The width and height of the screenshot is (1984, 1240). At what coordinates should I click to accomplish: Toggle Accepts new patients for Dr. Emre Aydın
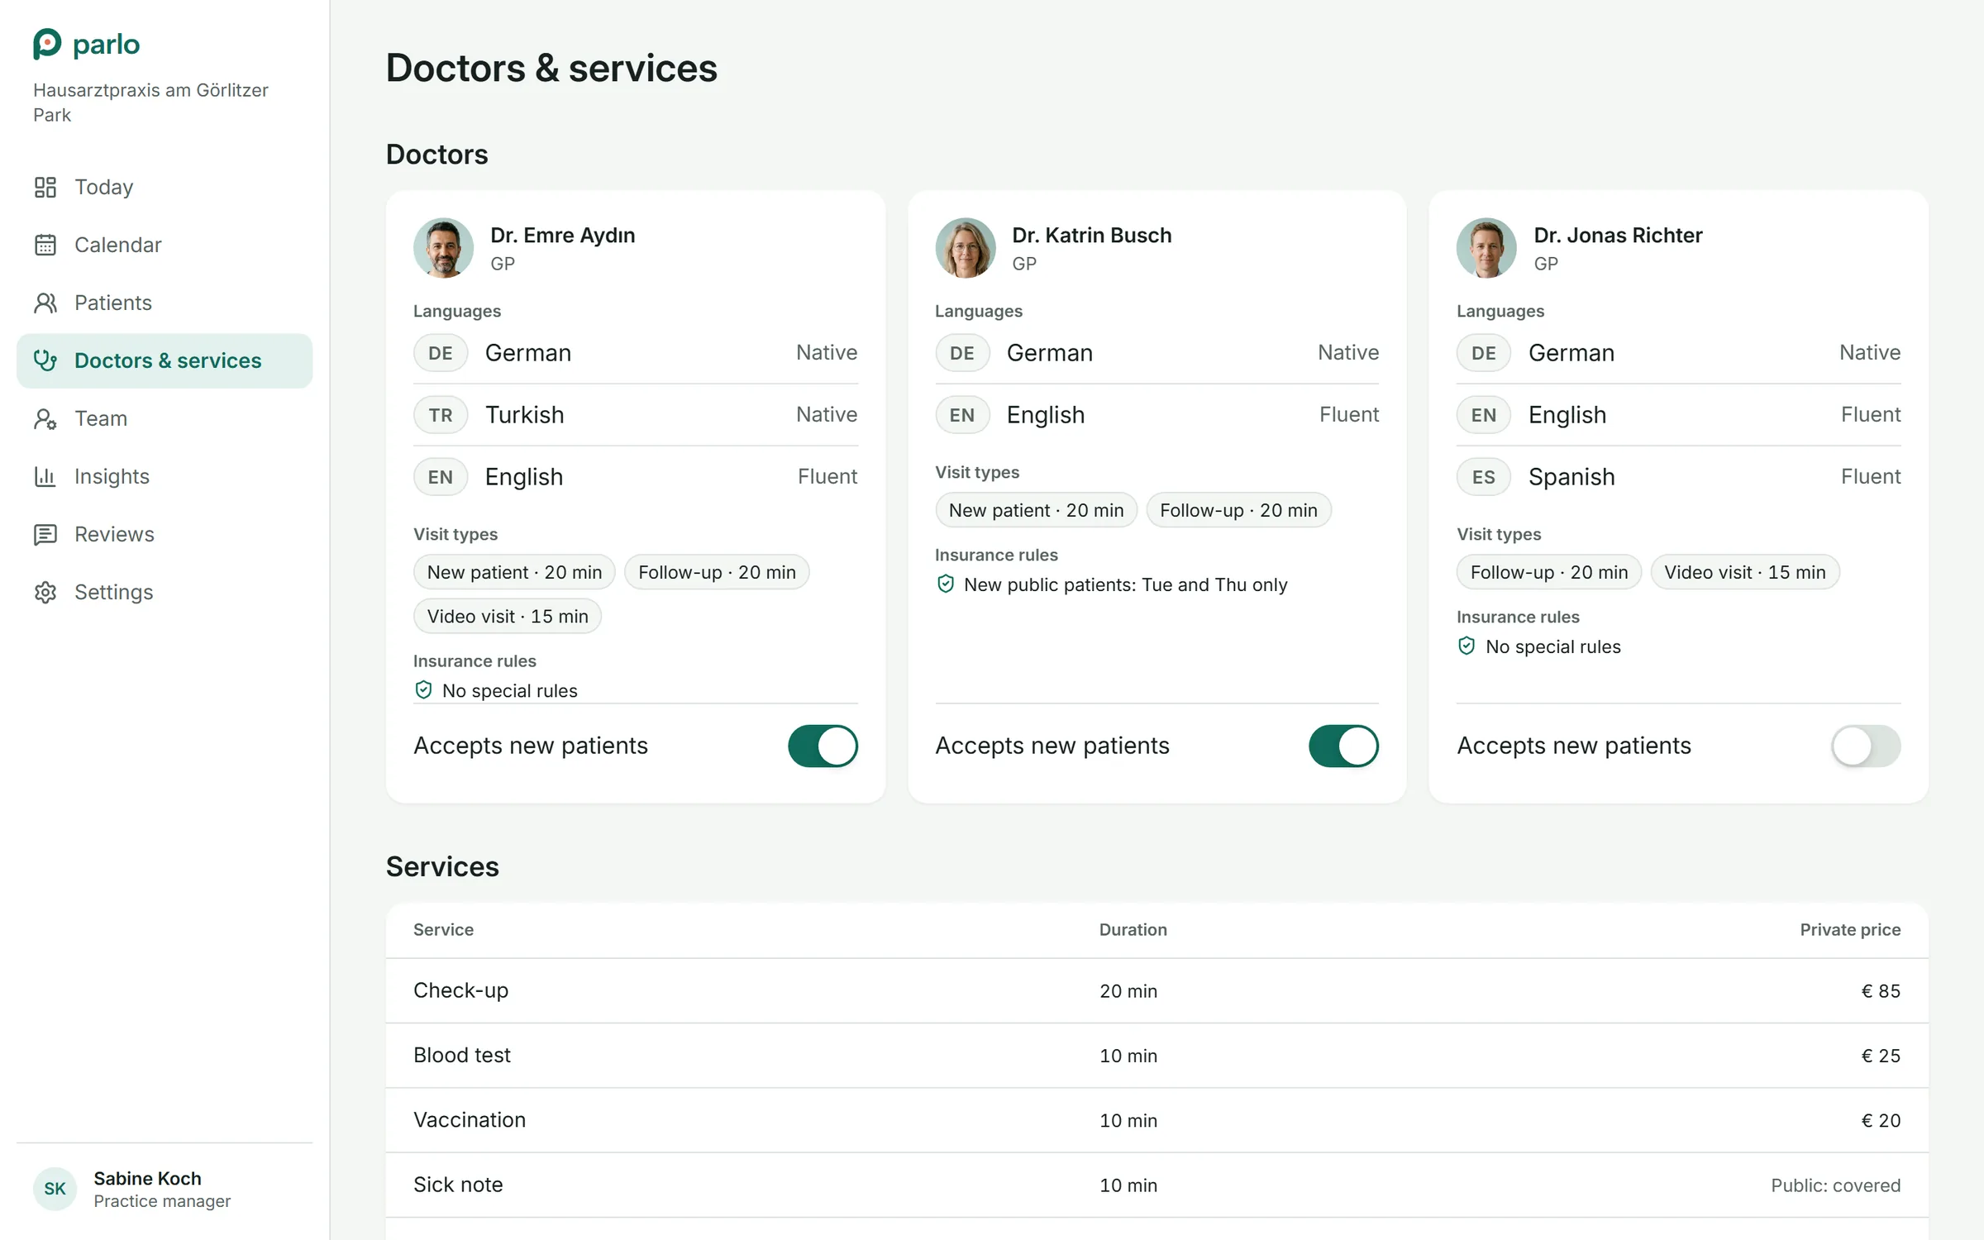(x=823, y=746)
